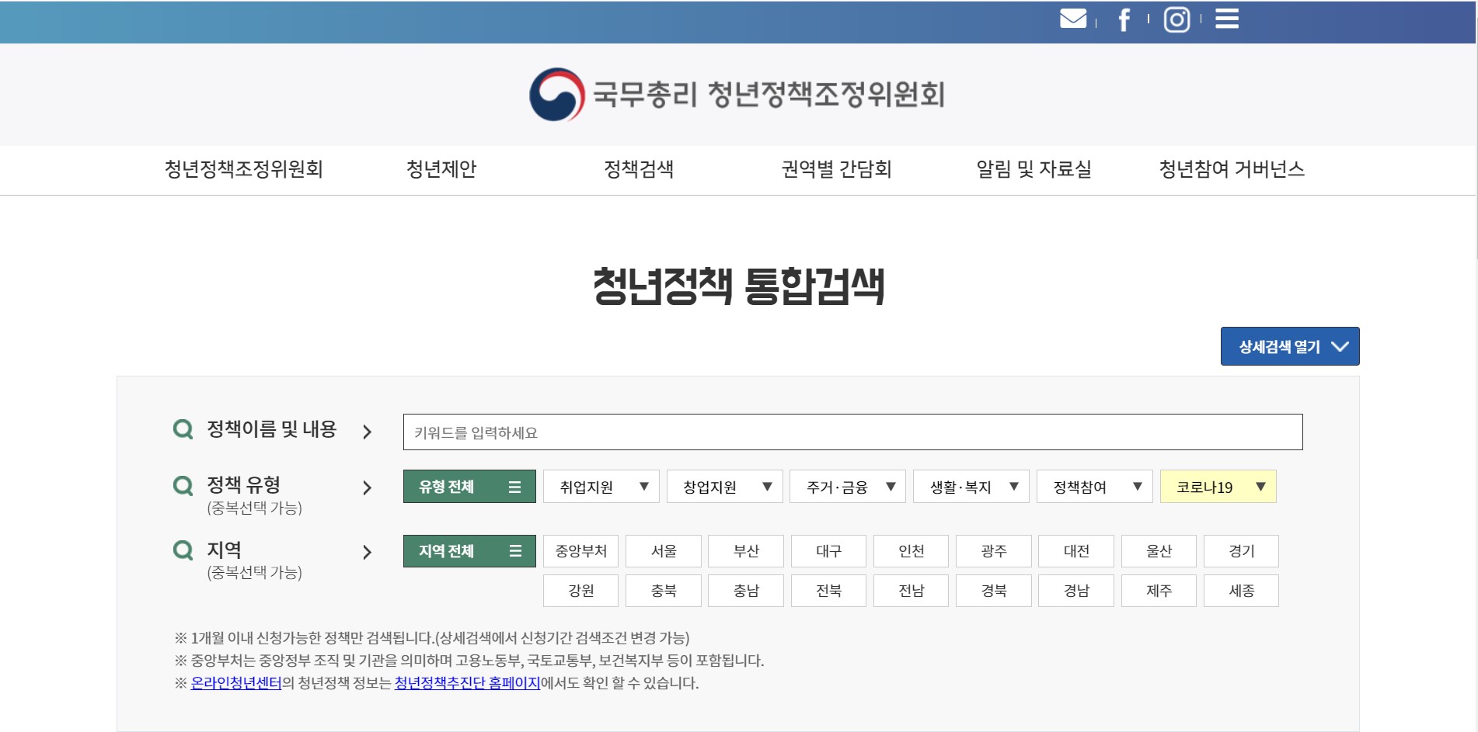The width and height of the screenshot is (1478, 732).
Task: Toggle 부산 region filter
Action: point(746,551)
